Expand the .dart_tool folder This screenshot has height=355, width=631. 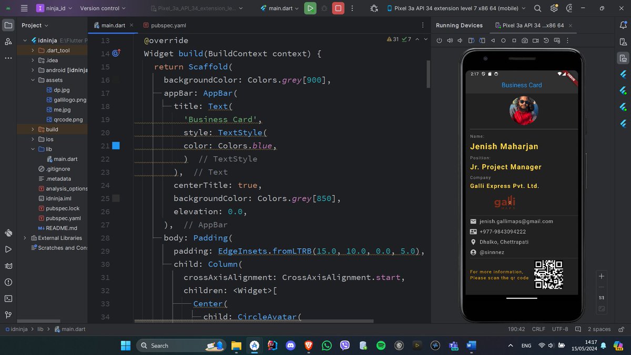coord(33,50)
